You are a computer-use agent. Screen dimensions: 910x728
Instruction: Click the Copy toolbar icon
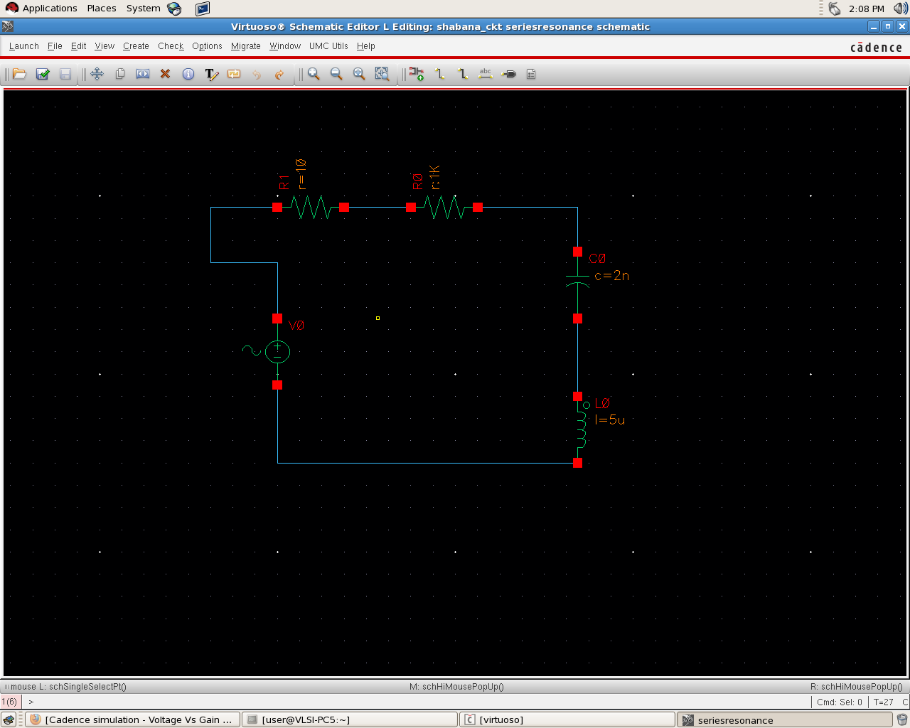[x=120, y=74]
